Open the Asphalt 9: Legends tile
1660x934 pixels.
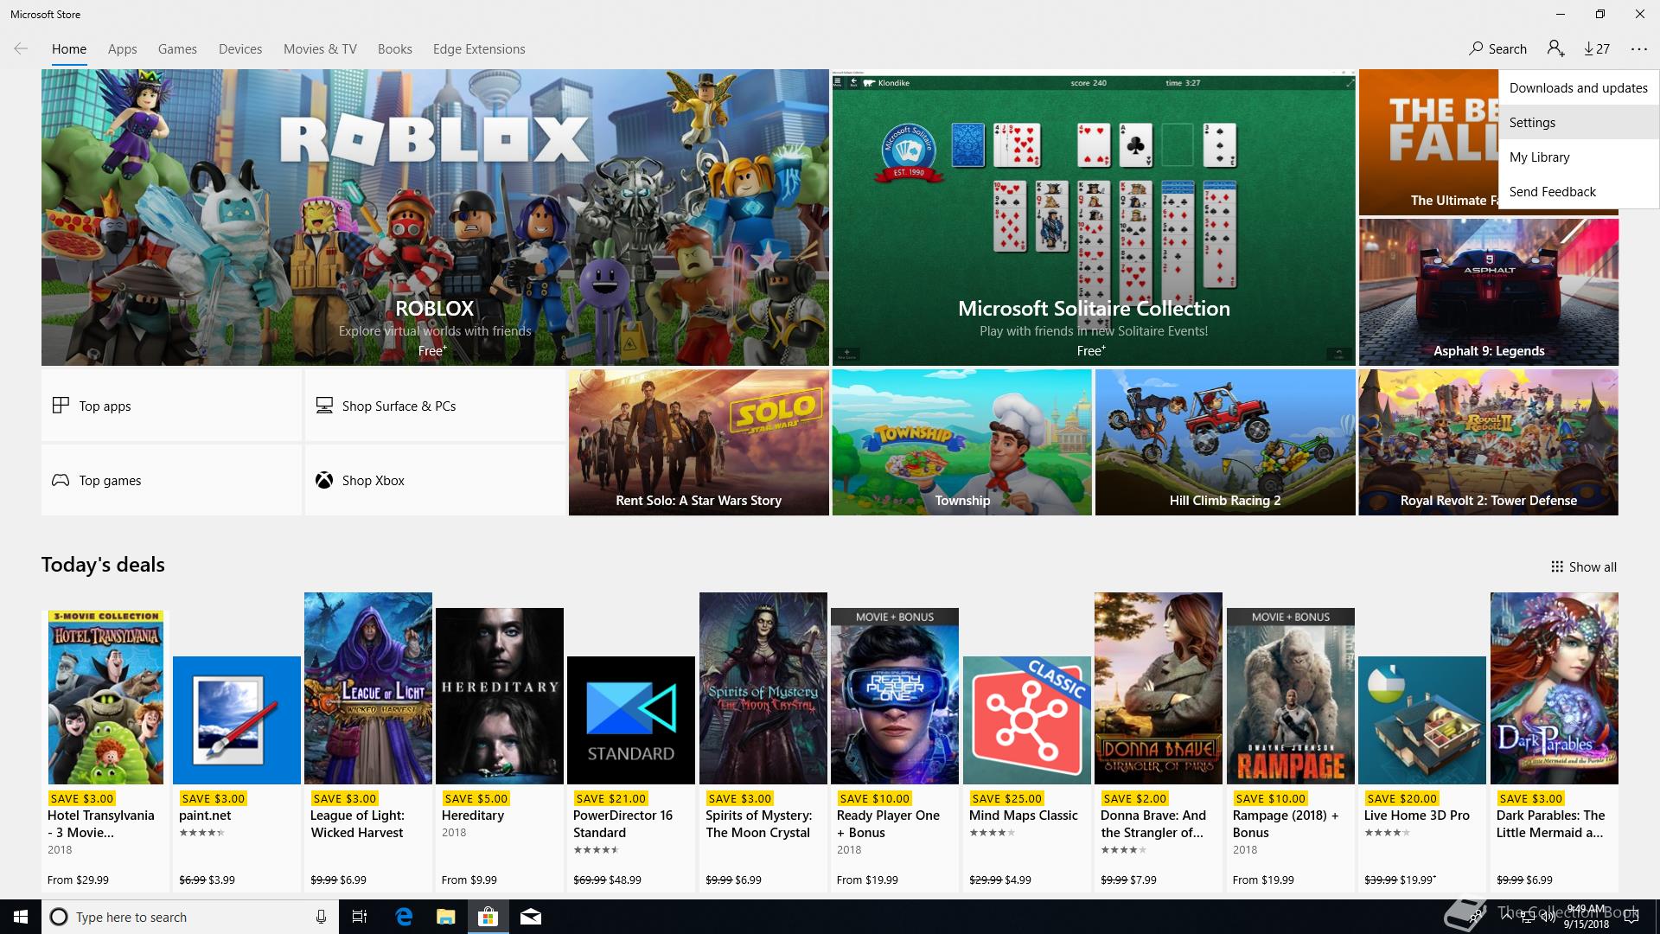point(1488,291)
